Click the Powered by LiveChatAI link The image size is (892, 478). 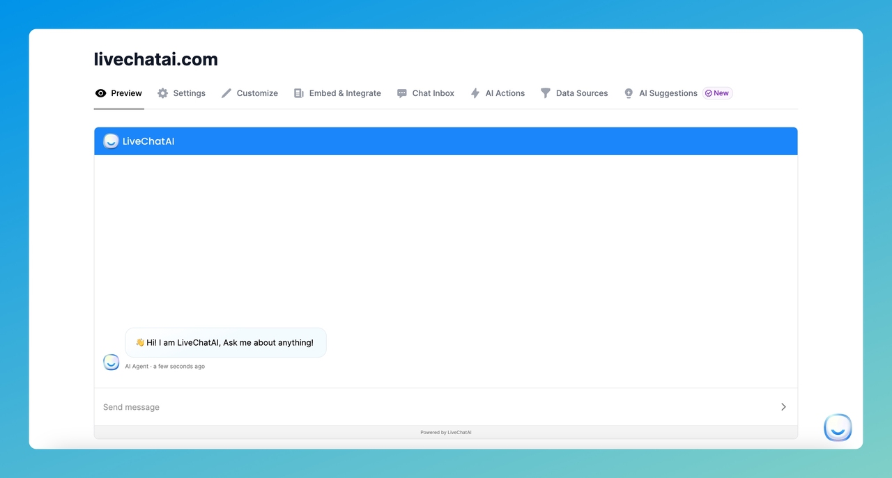[446, 432]
